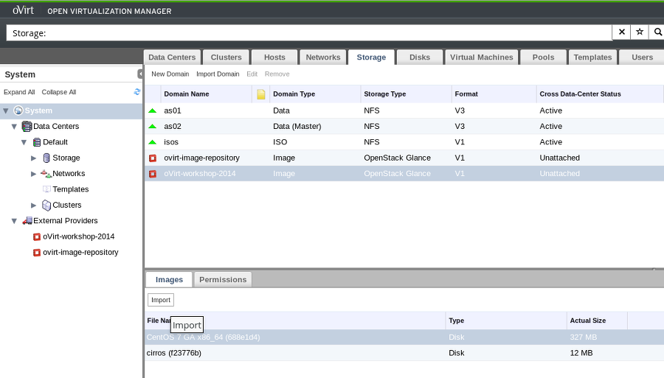Screen dimensions: 664x378
Task: Click ovirt-image-repository provider icon in tree
Action: (x=37, y=253)
